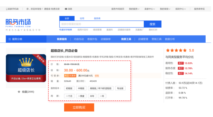Expand the 卖家中心 dropdown
The height and width of the screenshot is (117, 213).
tap(150, 9)
